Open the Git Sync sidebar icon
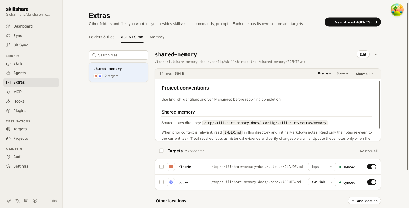Viewport: 409px width, 208px height. point(8,45)
